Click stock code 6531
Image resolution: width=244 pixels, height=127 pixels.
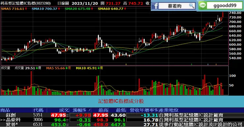38,124
